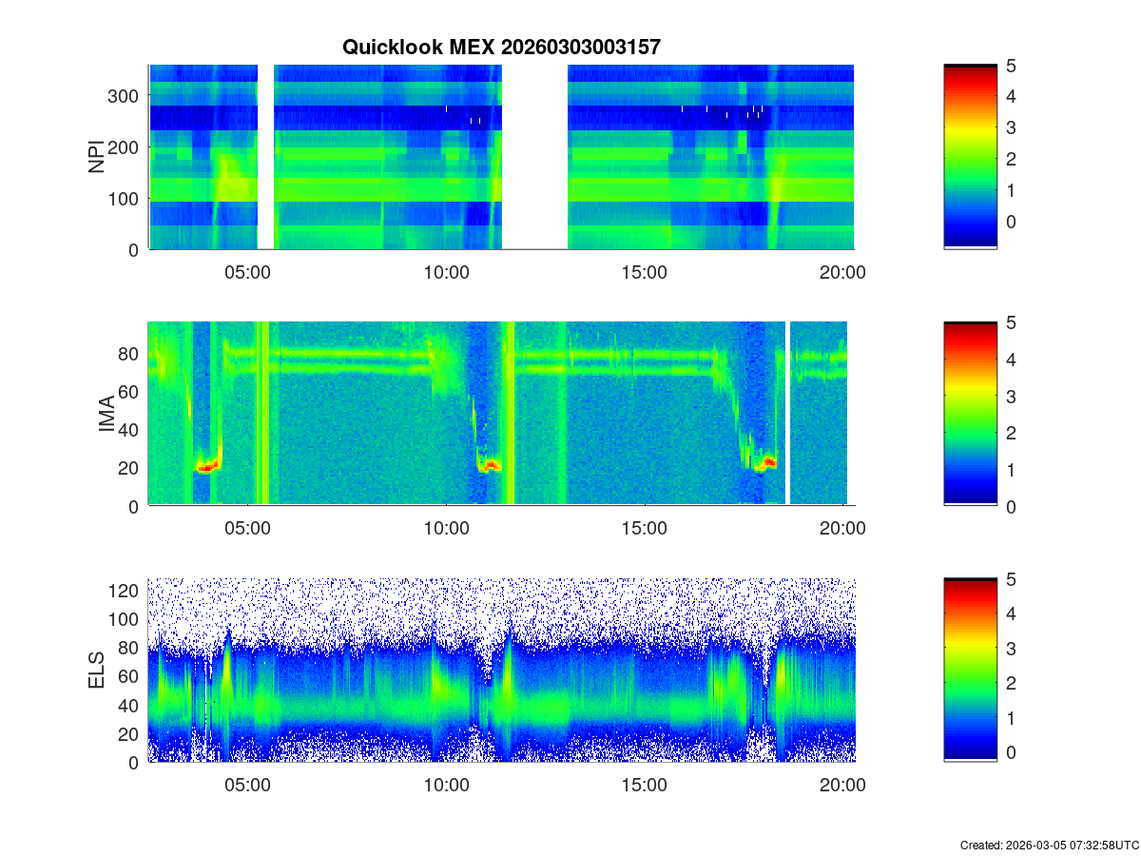Select the ELS y-axis label
Screen dimensions: 1141x856
coord(96,671)
